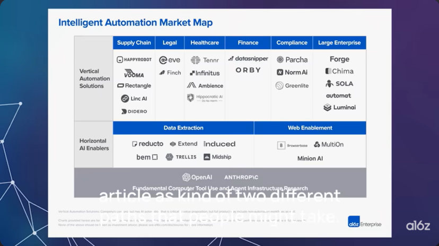Click the reducto logo
Screen dimensions: 439x246
tap(147, 144)
